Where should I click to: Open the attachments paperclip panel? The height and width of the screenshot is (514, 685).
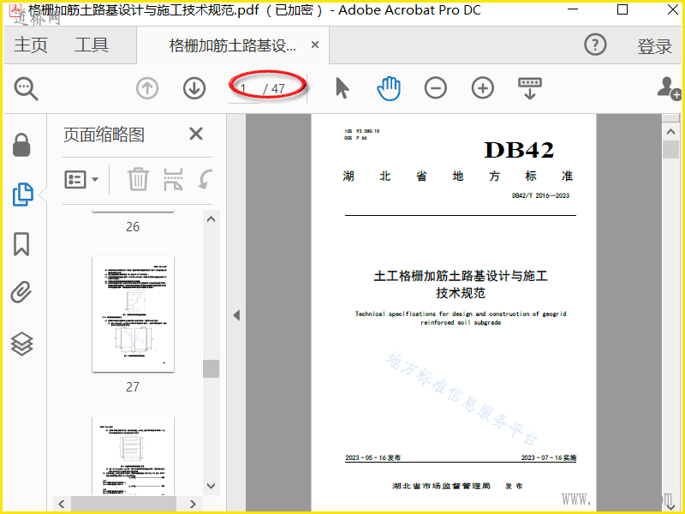[21, 292]
